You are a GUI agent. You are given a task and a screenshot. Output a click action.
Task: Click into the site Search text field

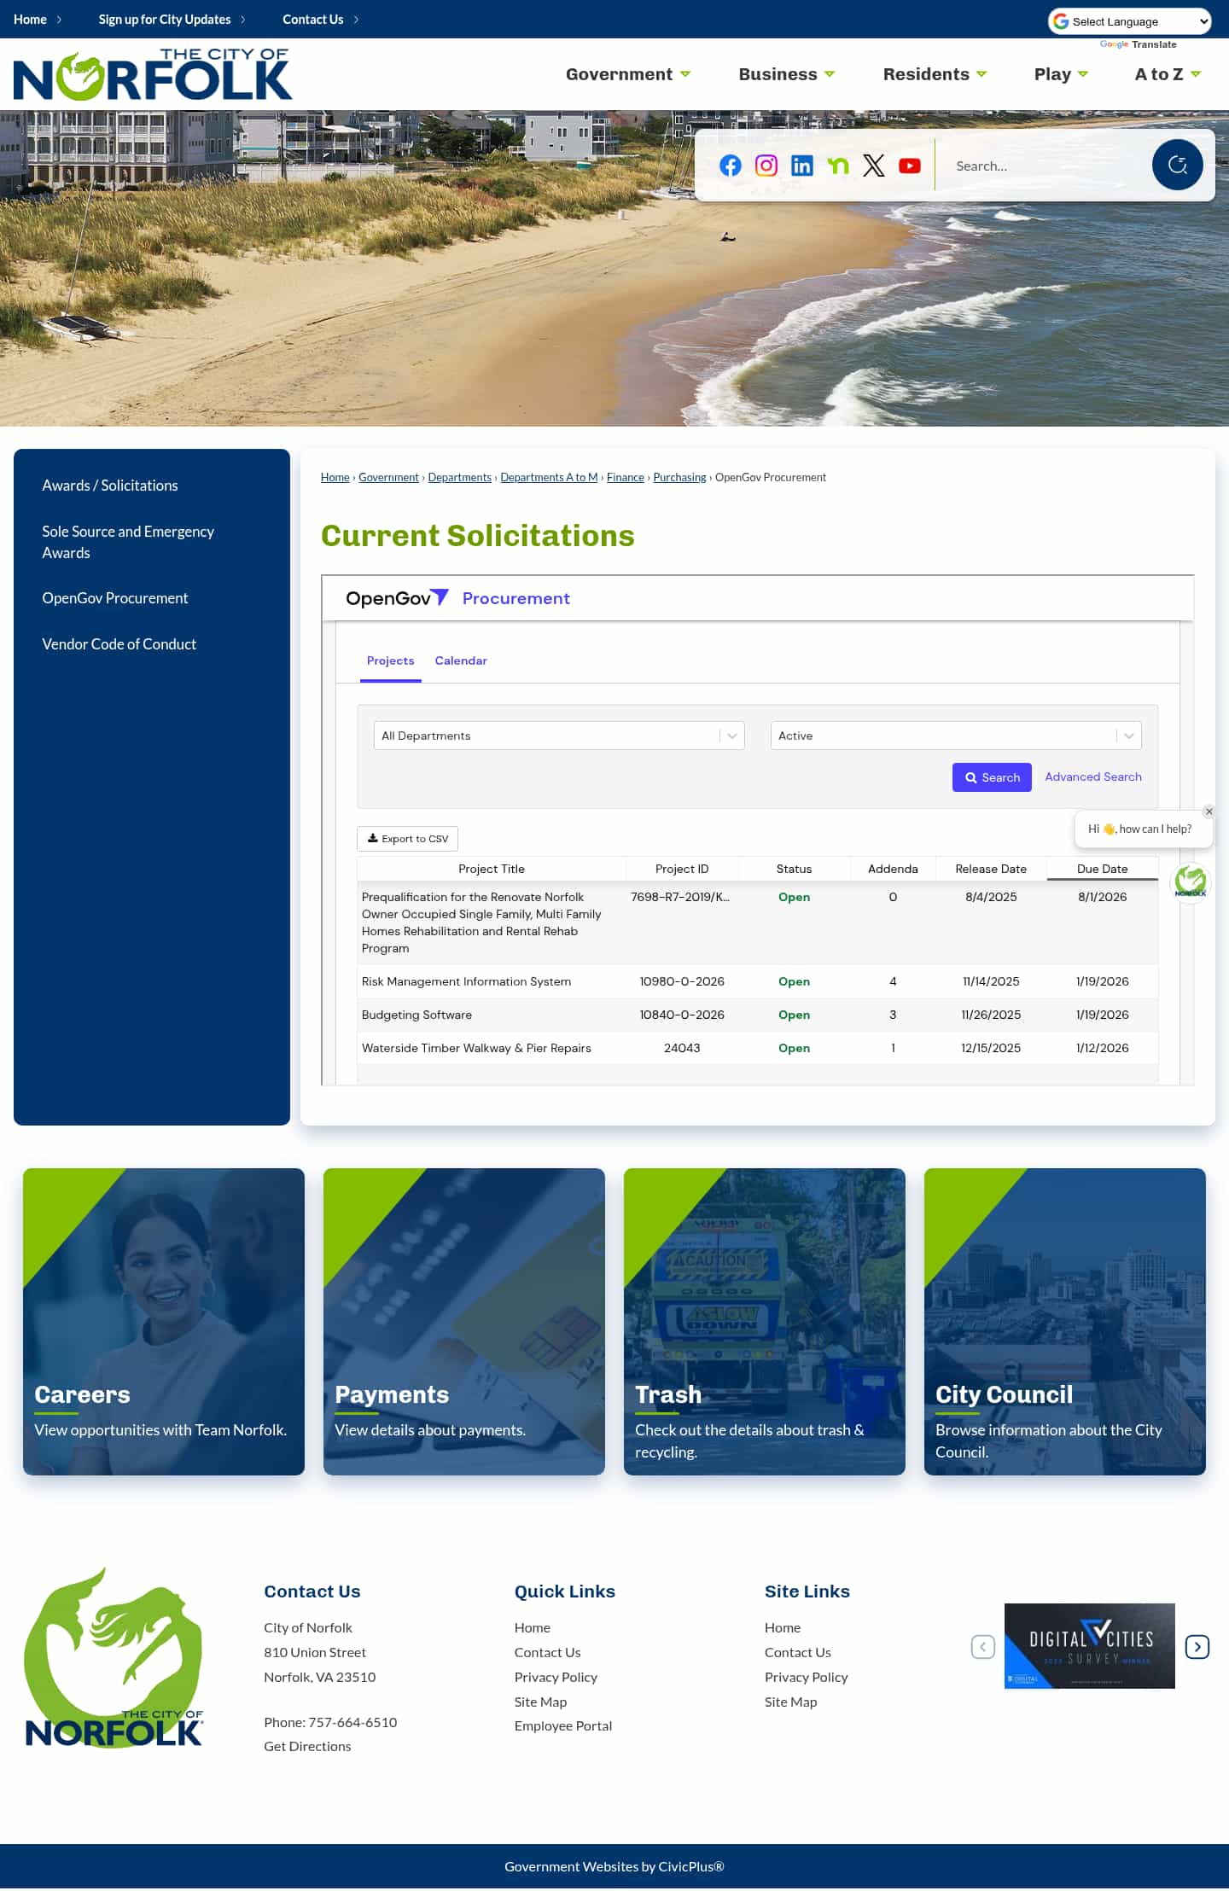pos(1046,166)
